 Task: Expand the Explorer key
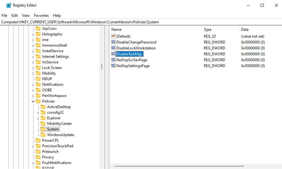click(x=38, y=118)
